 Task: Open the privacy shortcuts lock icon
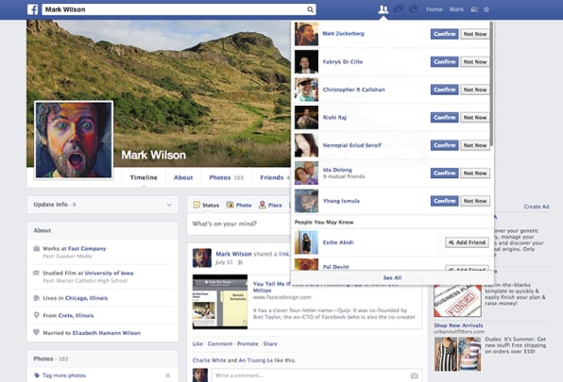point(474,9)
